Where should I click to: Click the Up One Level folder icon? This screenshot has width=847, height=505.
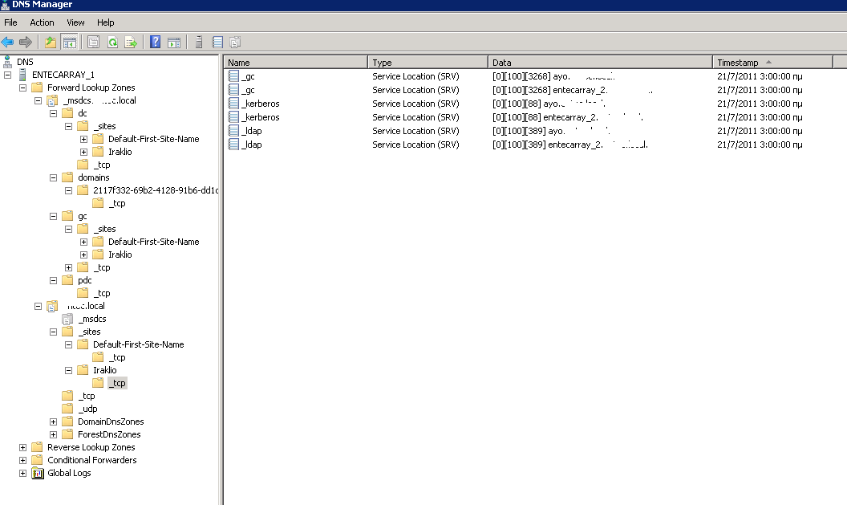pyautogui.click(x=51, y=43)
